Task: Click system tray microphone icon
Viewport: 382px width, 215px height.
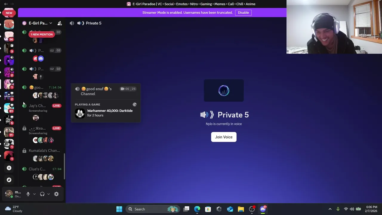Action: [x=338, y=209]
